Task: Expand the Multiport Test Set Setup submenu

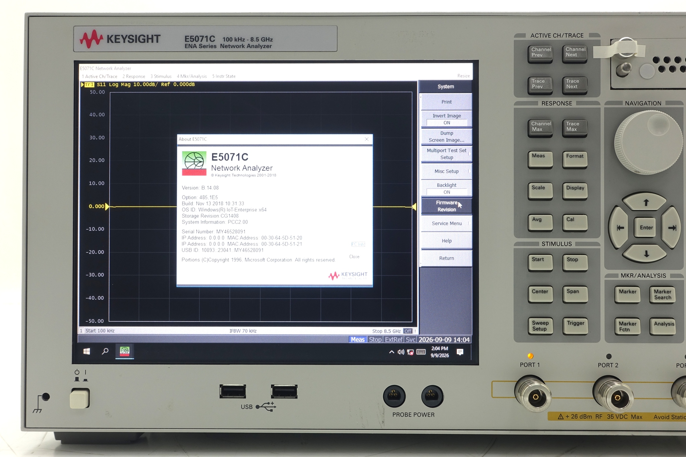Action: [x=447, y=154]
